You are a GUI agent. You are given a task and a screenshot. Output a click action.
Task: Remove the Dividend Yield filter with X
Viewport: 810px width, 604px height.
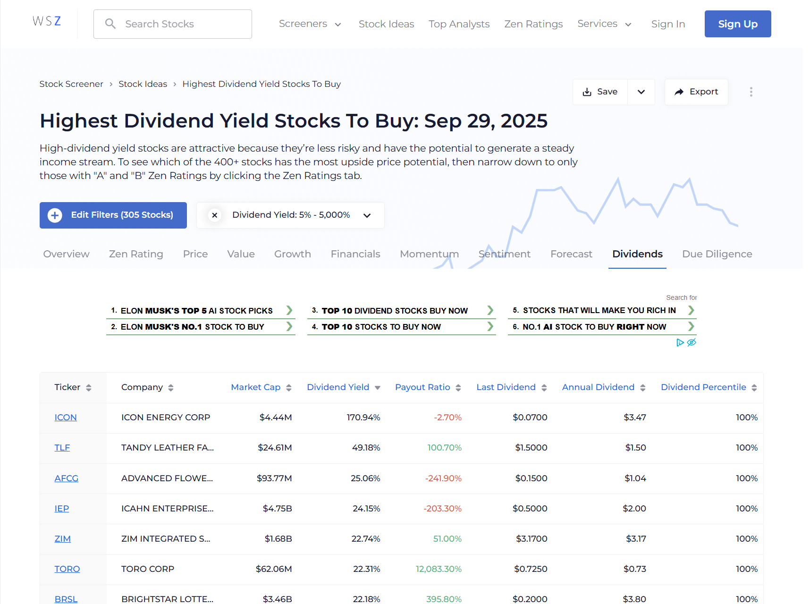tap(215, 215)
